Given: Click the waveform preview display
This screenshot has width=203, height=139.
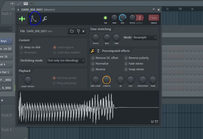Looking at the screenshot, I should (88, 107).
